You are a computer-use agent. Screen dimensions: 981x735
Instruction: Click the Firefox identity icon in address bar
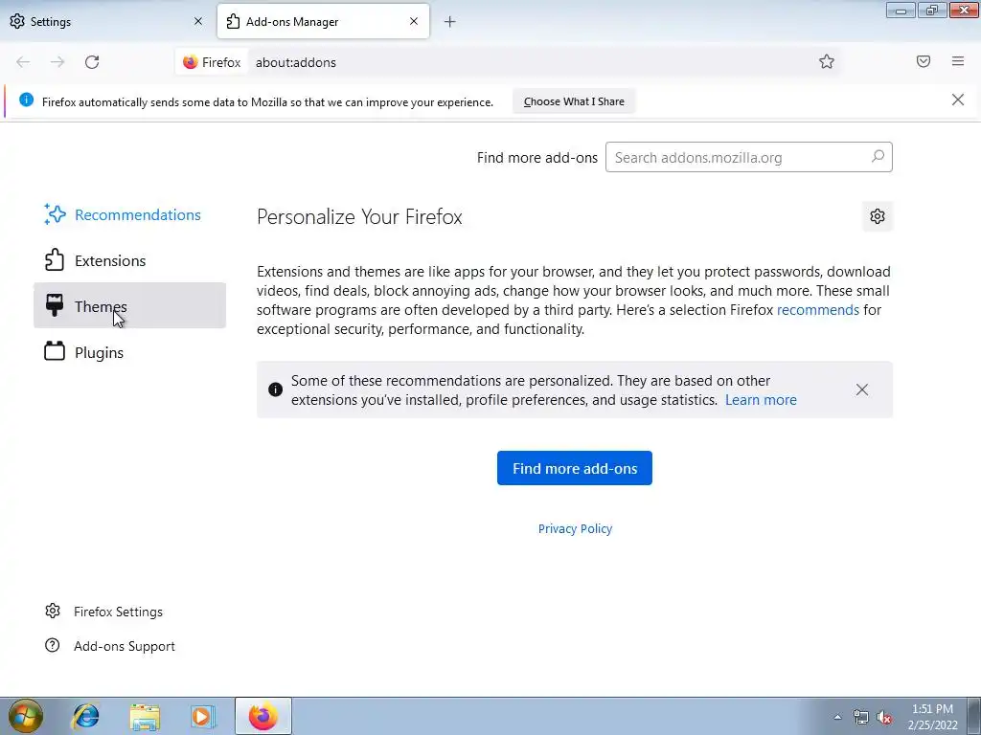click(212, 62)
